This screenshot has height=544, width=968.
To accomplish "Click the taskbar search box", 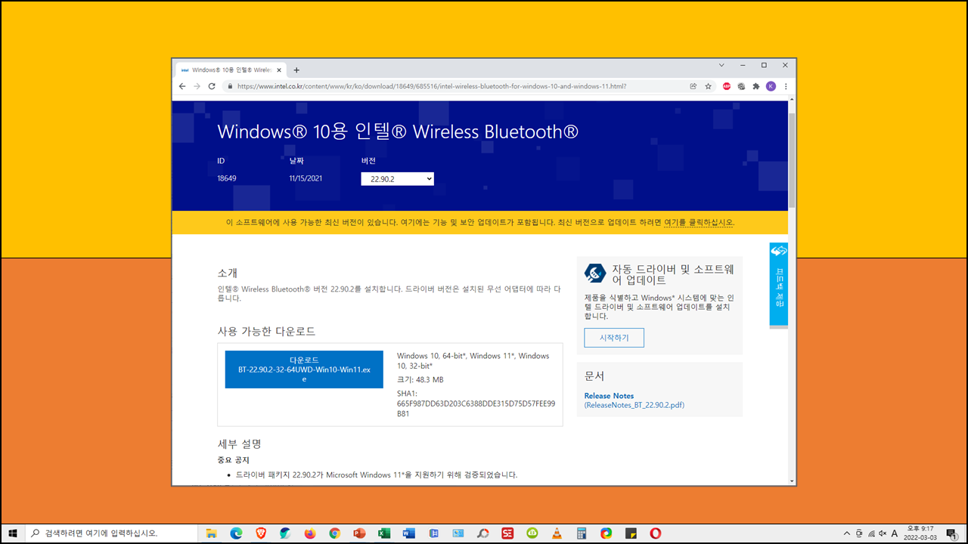I will click(x=113, y=533).
